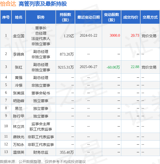
Task: Click the name 李锦良
Action: pyautogui.click(x=19, y=54)
